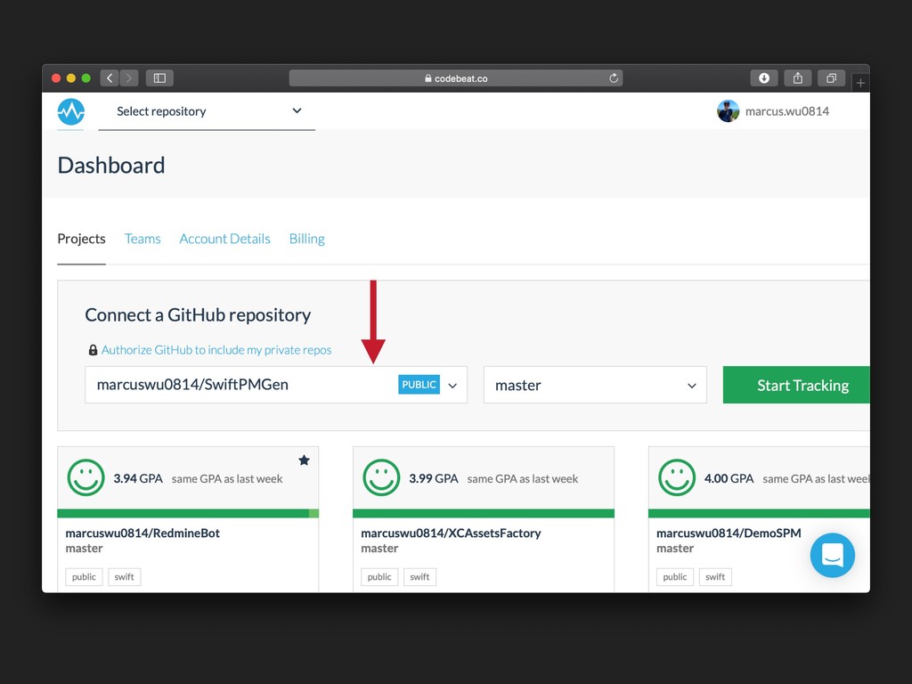Click the public tag on DemoSPM card
This screenshot has width=912, height=684.
[675, 577]
